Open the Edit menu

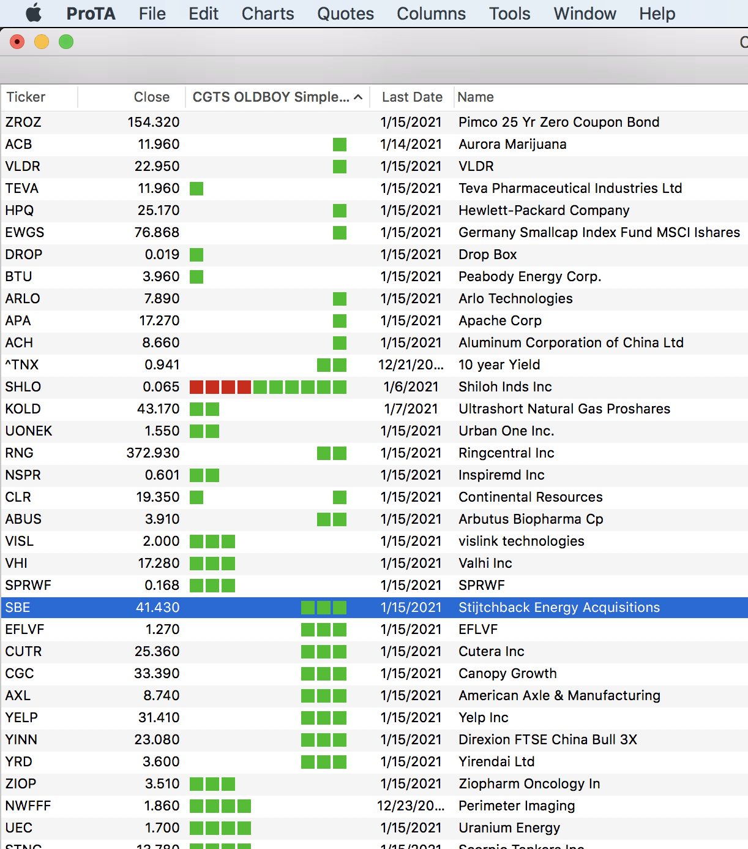pos(203,13)
